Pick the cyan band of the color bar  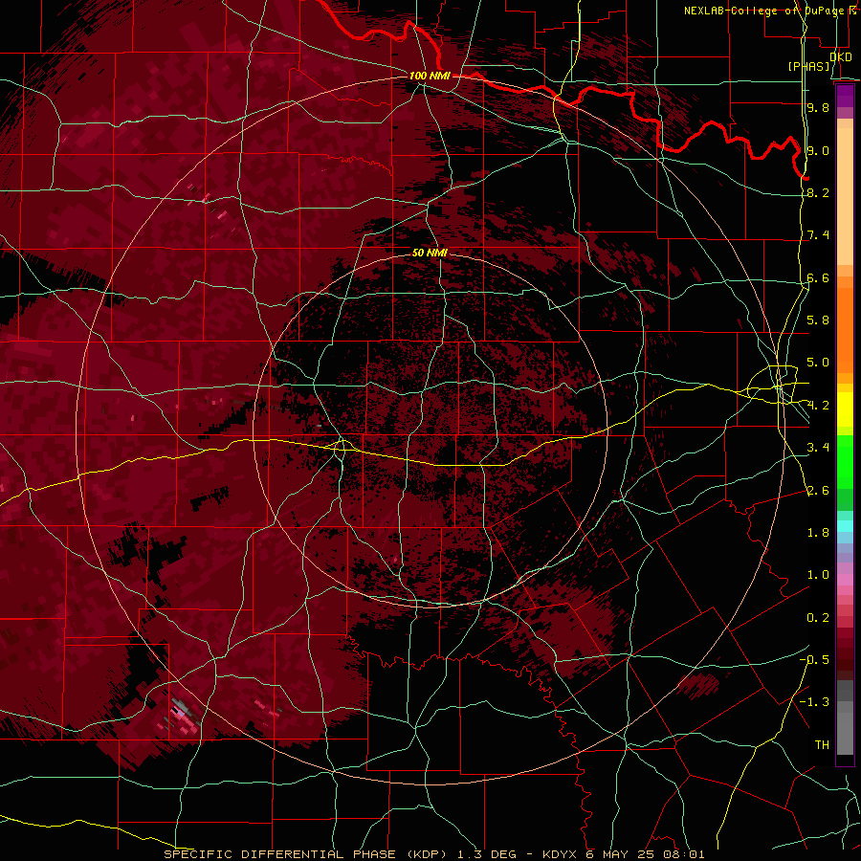pos(845,526)
